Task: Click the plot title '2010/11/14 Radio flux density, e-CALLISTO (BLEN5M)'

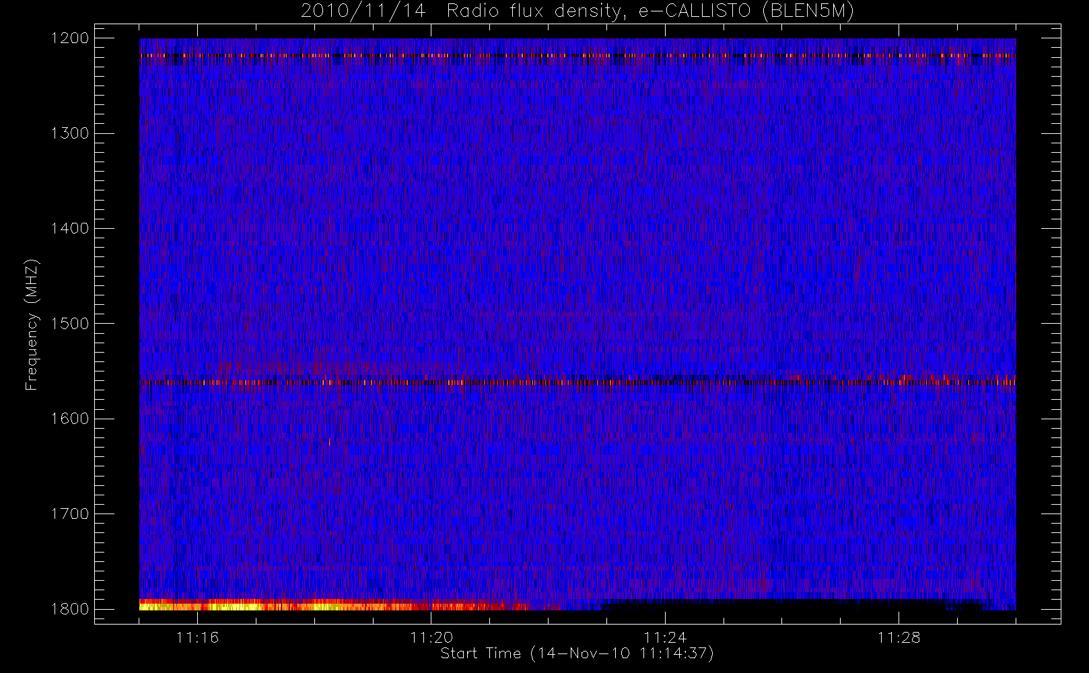Action: (577, 11)
